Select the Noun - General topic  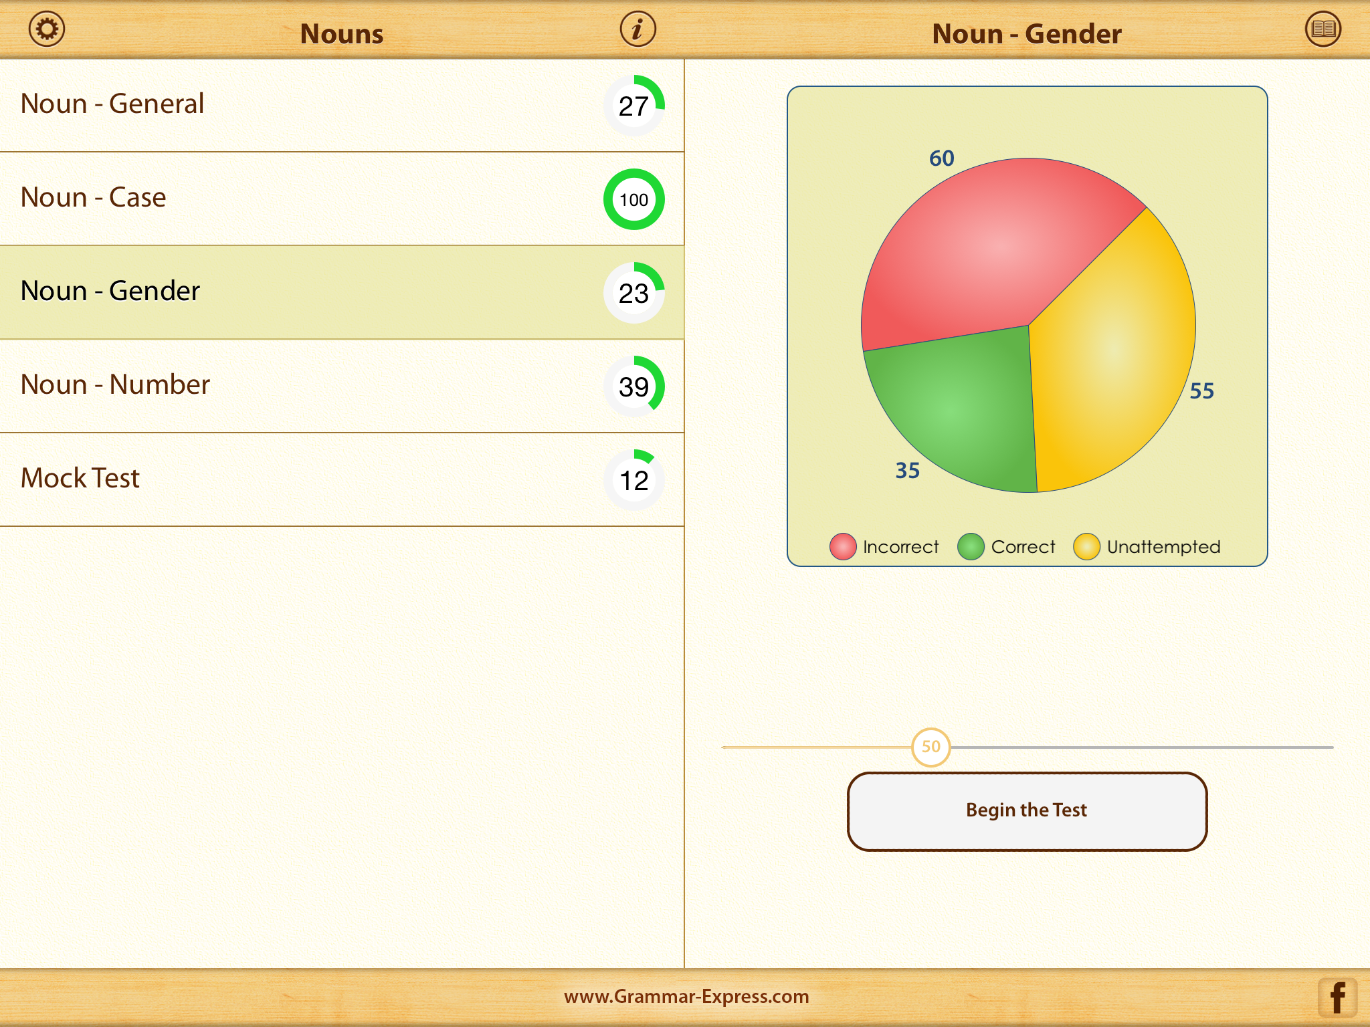pos(112,104)
